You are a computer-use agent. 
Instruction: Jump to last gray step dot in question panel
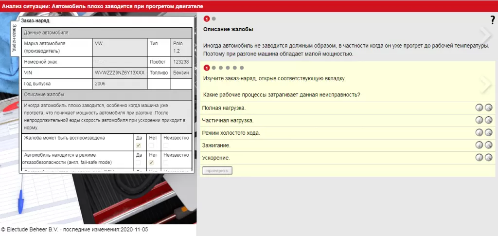(x=242, y=68)
